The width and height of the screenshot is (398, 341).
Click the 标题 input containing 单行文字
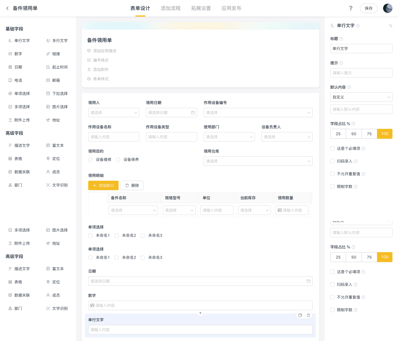click(361, 49)
